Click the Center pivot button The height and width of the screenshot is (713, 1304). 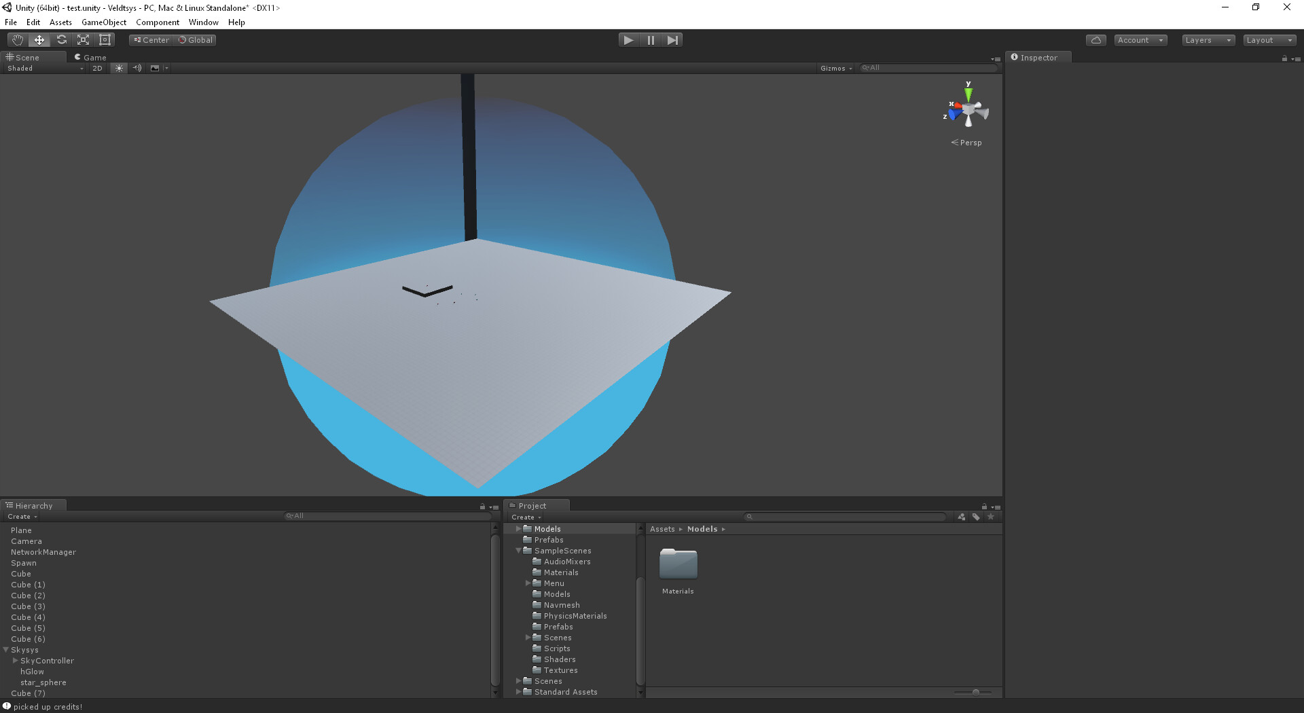150,39
